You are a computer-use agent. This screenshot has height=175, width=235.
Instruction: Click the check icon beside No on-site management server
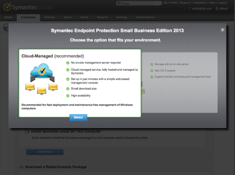68,63
